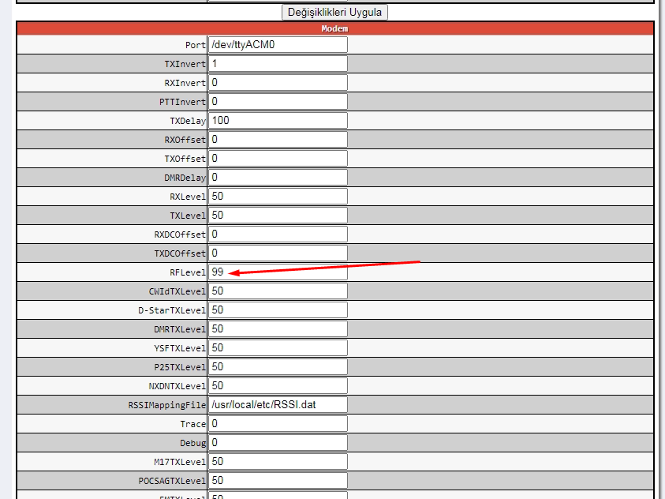Click the Port input field

click(x=278, y=45)
